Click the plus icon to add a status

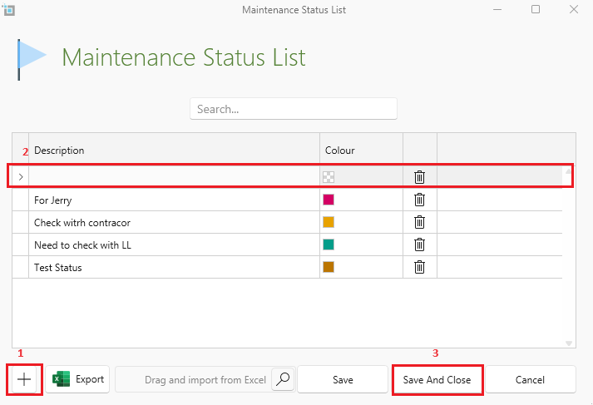(25, 379)
